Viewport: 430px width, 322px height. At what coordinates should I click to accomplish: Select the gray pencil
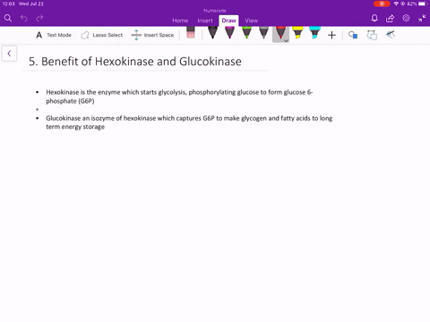tap(263, 33)
